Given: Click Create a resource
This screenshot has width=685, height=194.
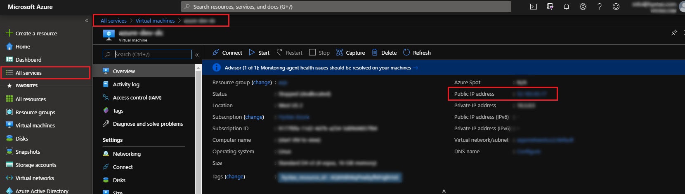Looking at the screenshot, I should click(31, 33).
